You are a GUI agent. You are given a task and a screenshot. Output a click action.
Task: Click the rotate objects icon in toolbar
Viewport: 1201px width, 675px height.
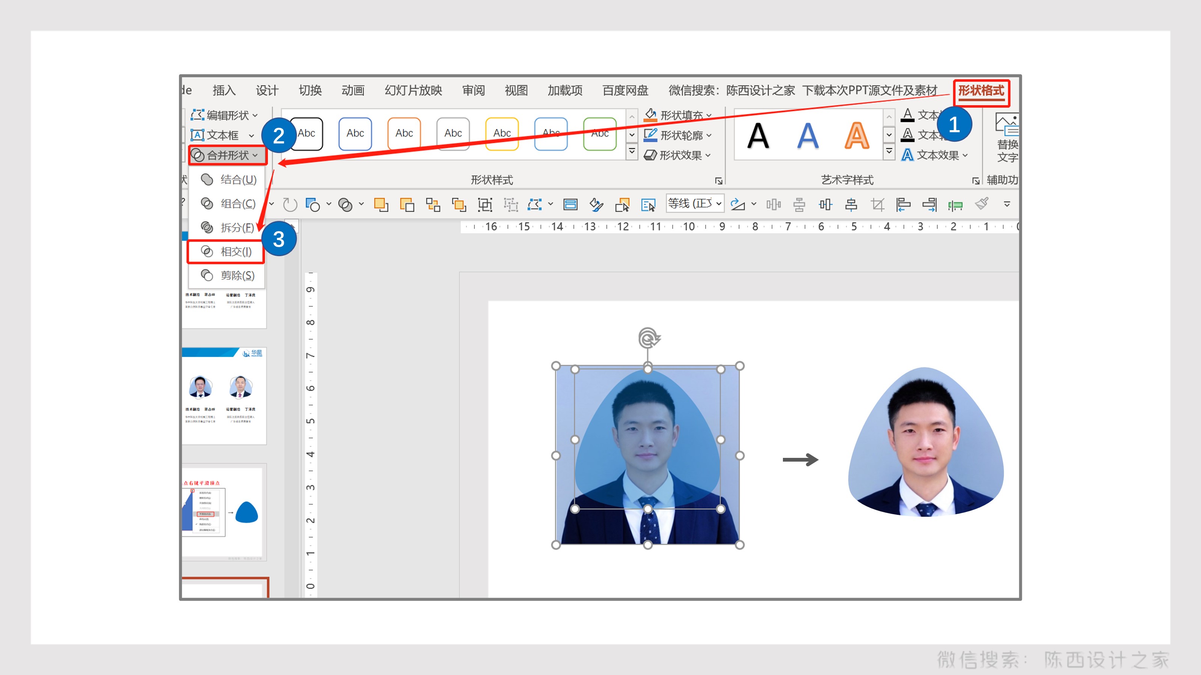[x=737, y=204]
